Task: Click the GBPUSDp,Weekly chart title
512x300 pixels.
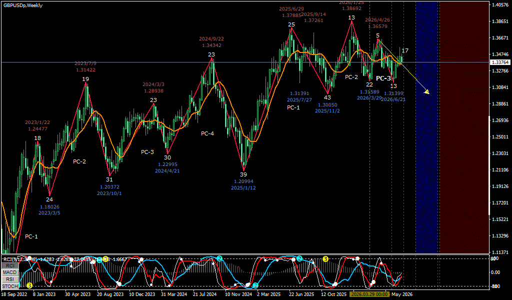Action: click(23, 5)
